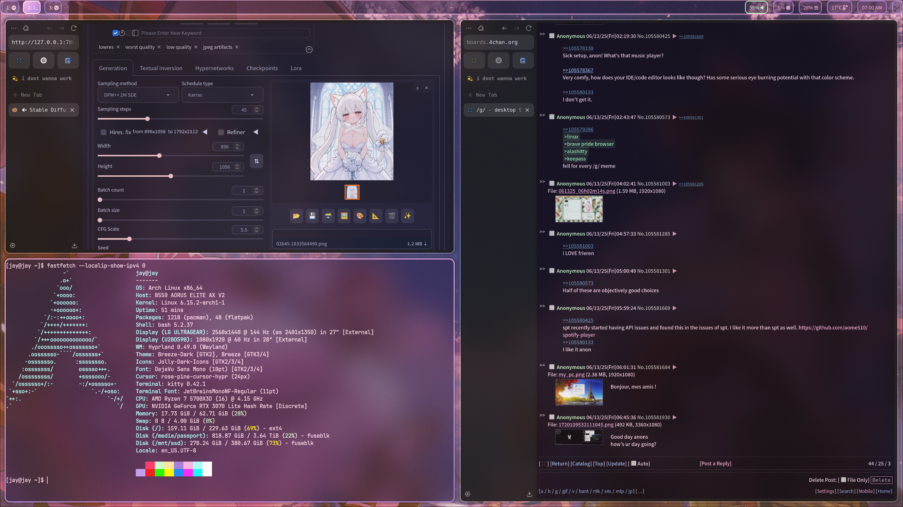Adjust CFG Scale stepper arrows

(256, 230)
